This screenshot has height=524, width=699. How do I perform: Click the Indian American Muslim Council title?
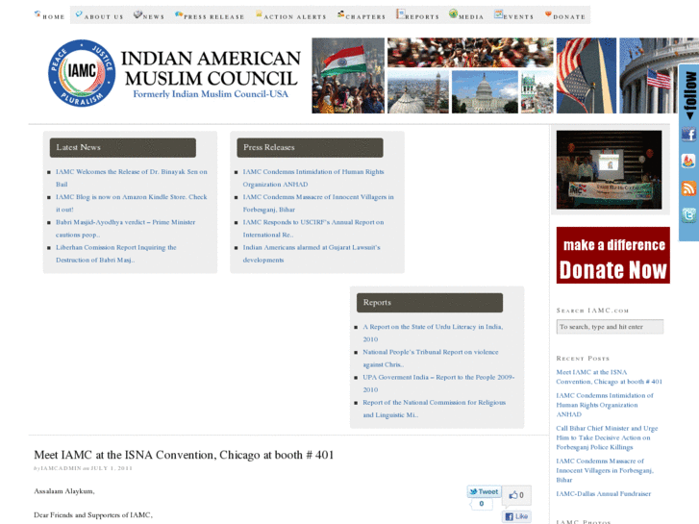[211, 68]
